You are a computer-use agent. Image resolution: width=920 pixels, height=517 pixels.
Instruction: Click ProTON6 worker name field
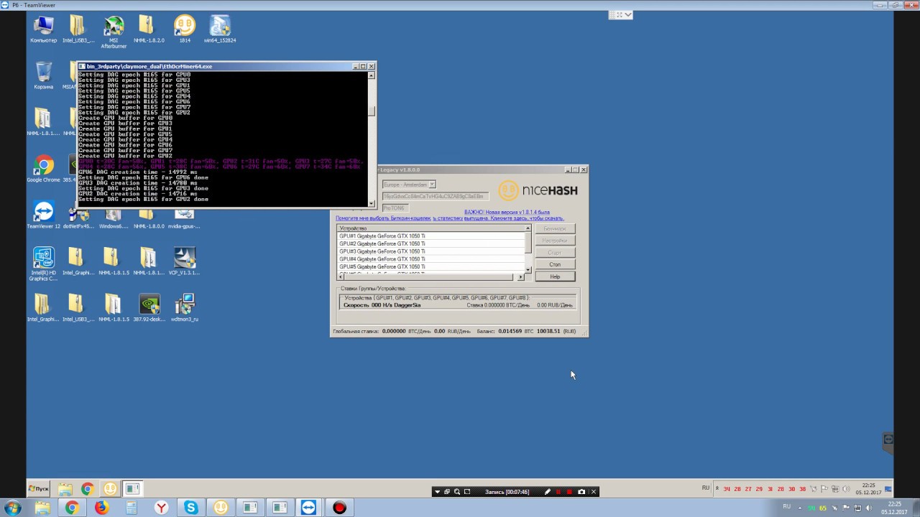click(x=395, y=208)
